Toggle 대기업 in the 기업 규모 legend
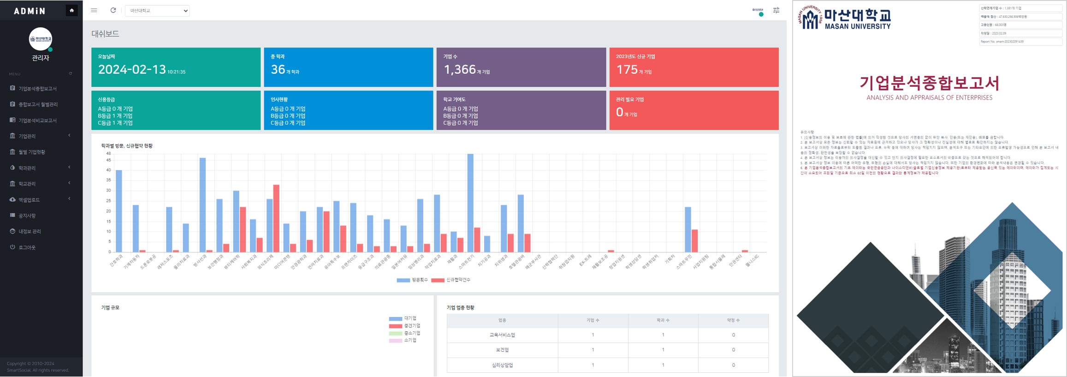 tap(403, 318)
